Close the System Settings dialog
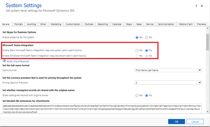This screenshot has height=127, width=210. tap(202, 6)
